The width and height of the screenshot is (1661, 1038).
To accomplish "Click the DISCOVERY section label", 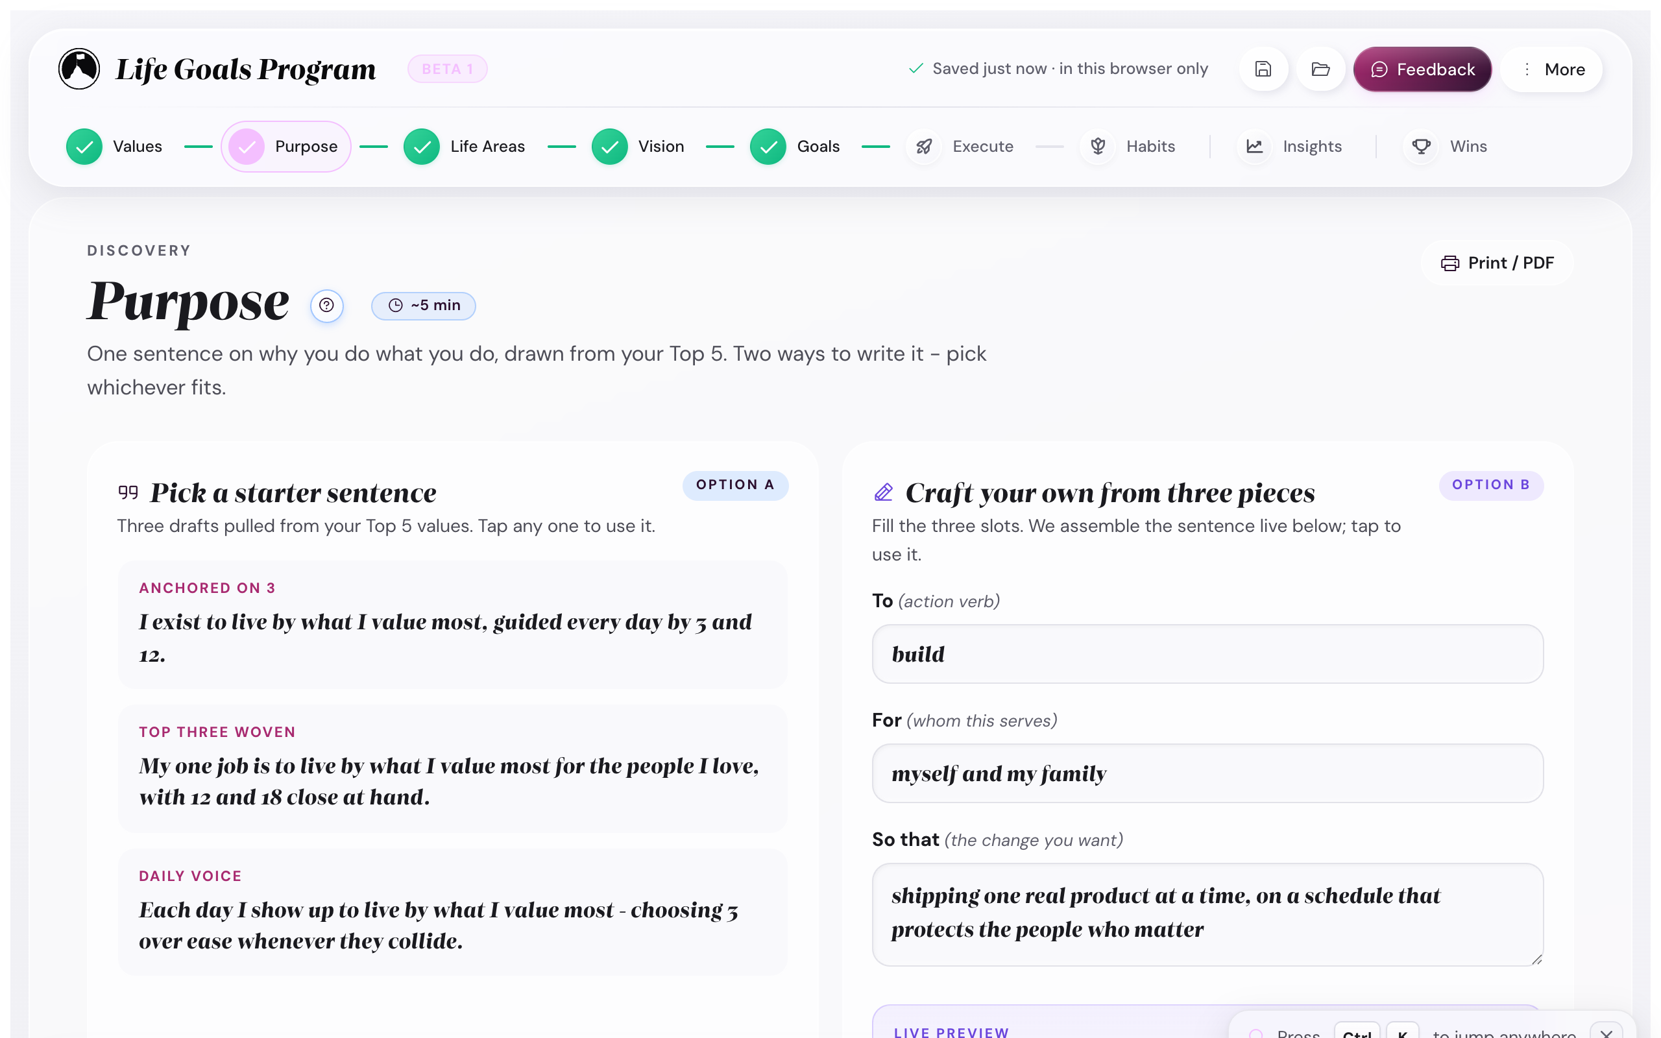I will pos(139,250).
